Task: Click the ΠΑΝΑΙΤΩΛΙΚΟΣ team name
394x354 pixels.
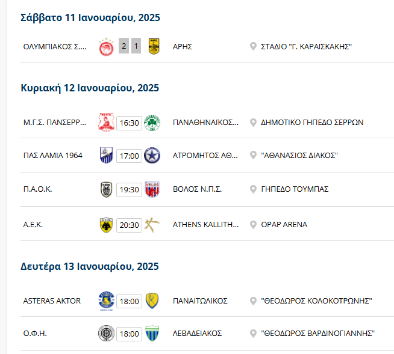Action: (200, 301)
